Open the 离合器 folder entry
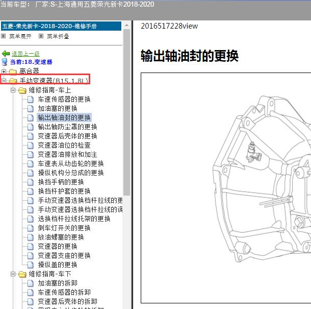Image resolution: width=311 pixels, height=309 pixels. pyautogui.click(x=29, y=71)
